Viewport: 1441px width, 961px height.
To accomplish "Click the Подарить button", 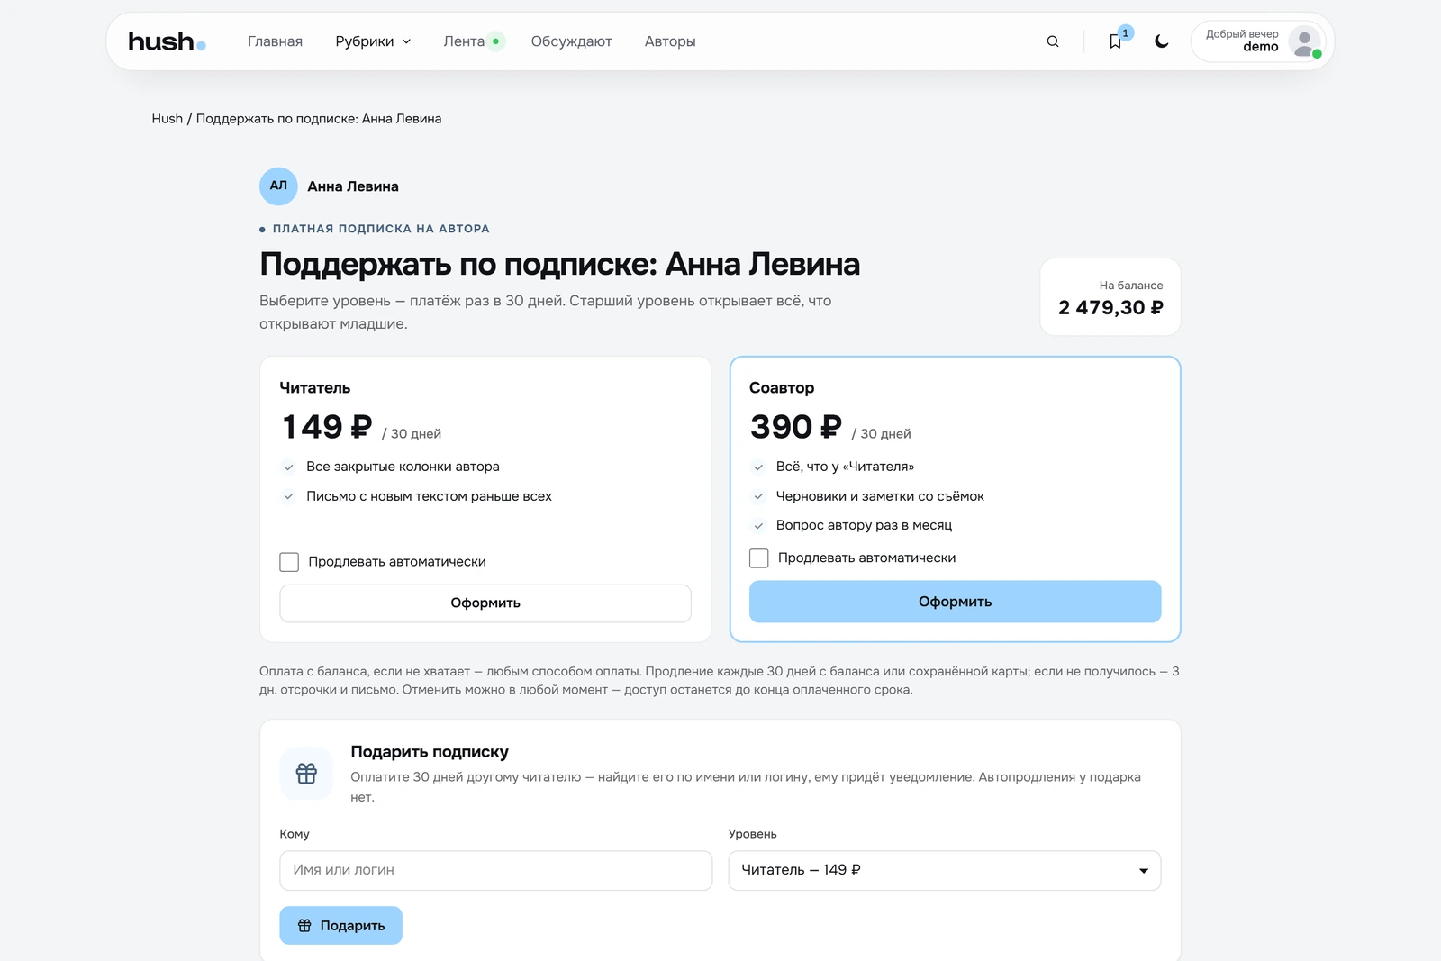I will click(x=340, y=926).
